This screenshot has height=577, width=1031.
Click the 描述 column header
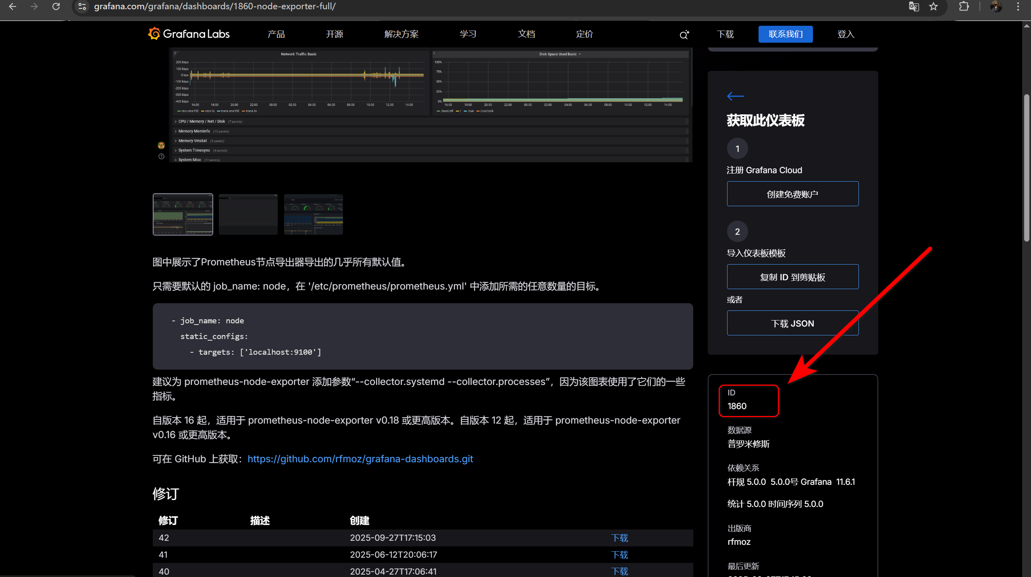pyautogui.click(x=260, y=520)
